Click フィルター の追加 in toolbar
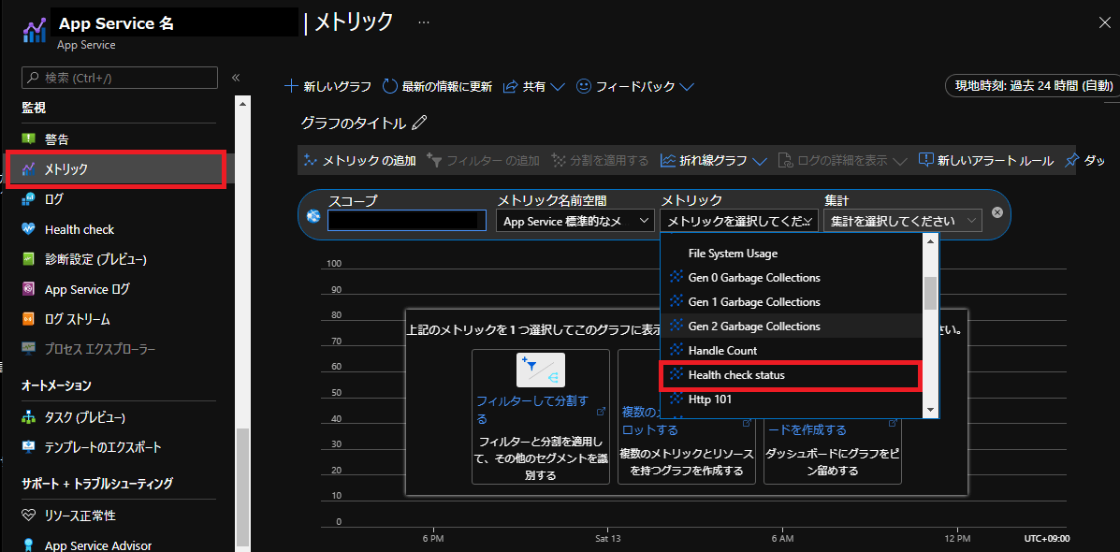This screenshot has width=1120, height=552. click(x=483, y=160)
